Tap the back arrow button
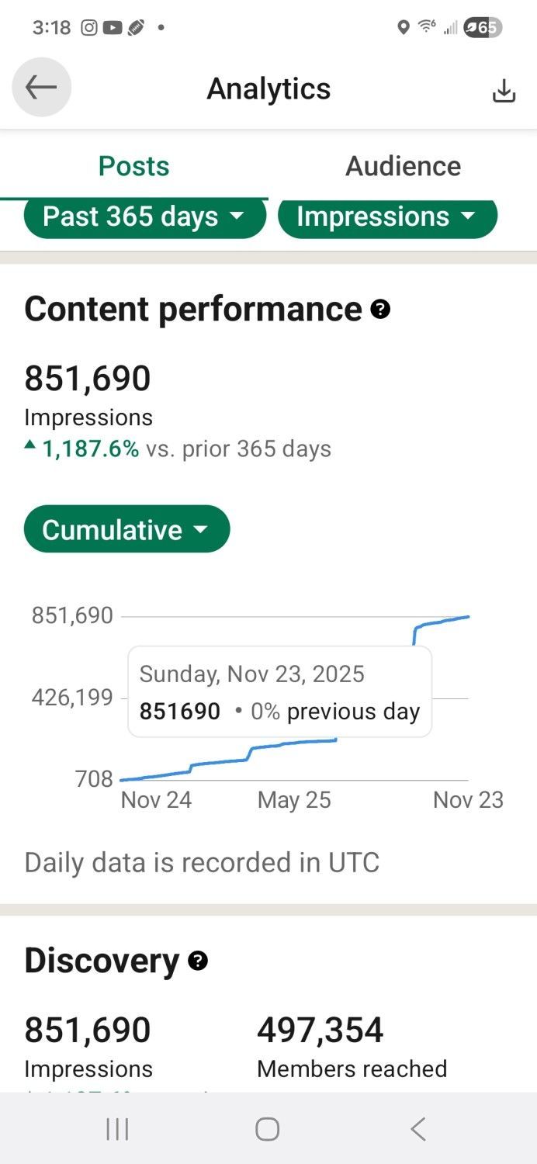 click(x=41, y=88)
